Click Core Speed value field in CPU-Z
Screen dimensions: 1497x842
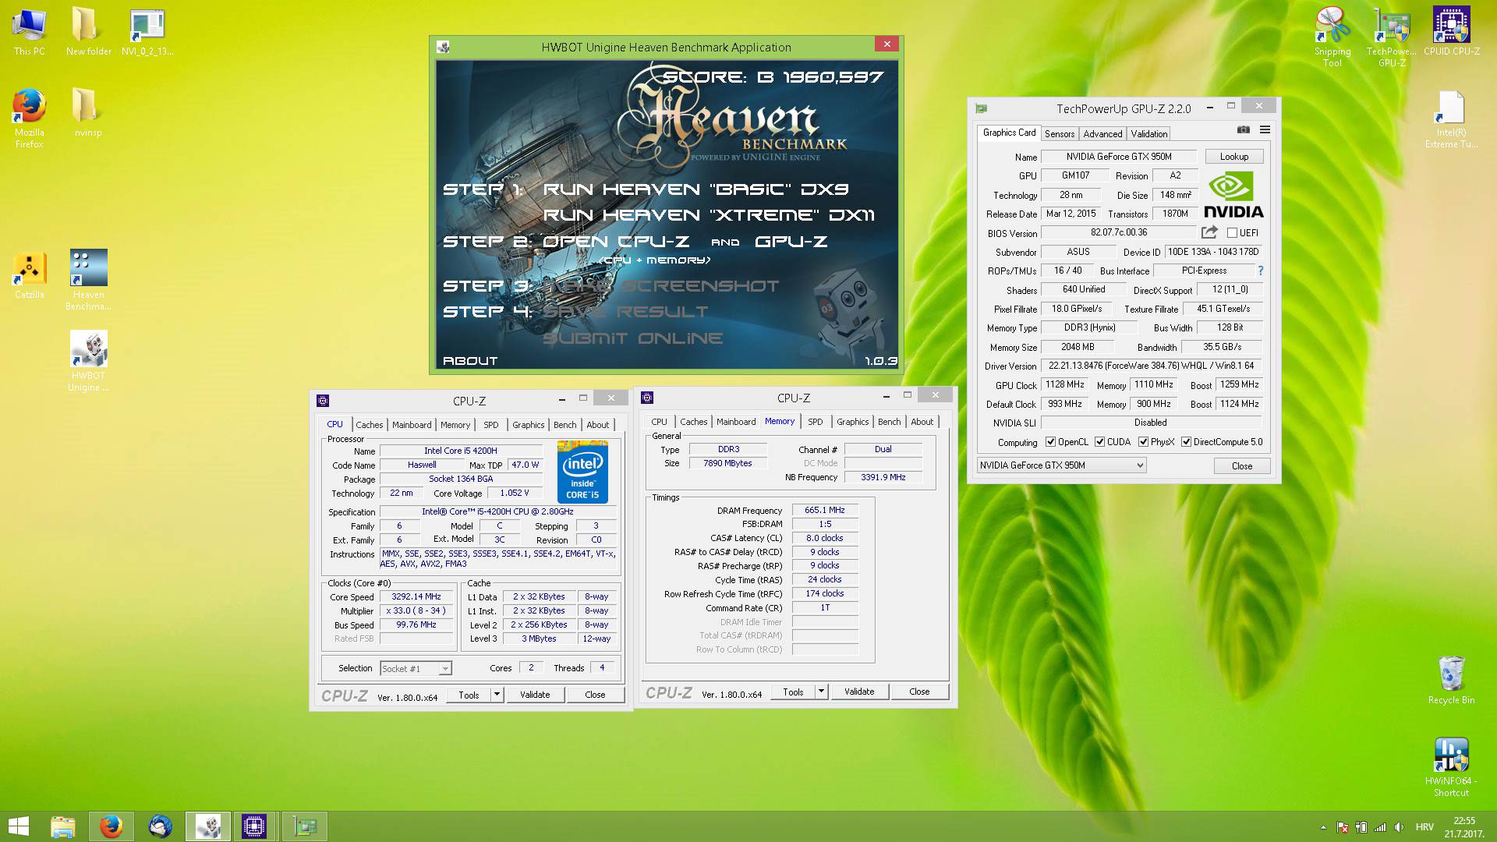[x=416, y=596]
